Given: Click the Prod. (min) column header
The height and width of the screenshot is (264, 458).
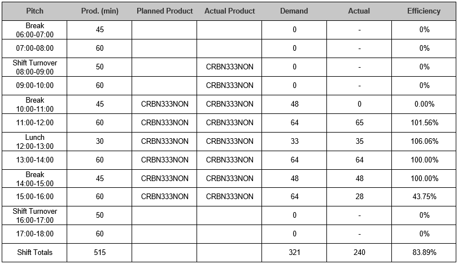Looking at the screenshot, I should pos(99,11).
